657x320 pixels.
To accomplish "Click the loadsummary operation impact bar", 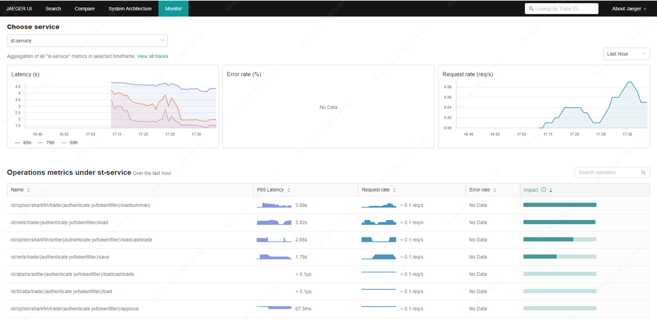I will pos(559,205).
